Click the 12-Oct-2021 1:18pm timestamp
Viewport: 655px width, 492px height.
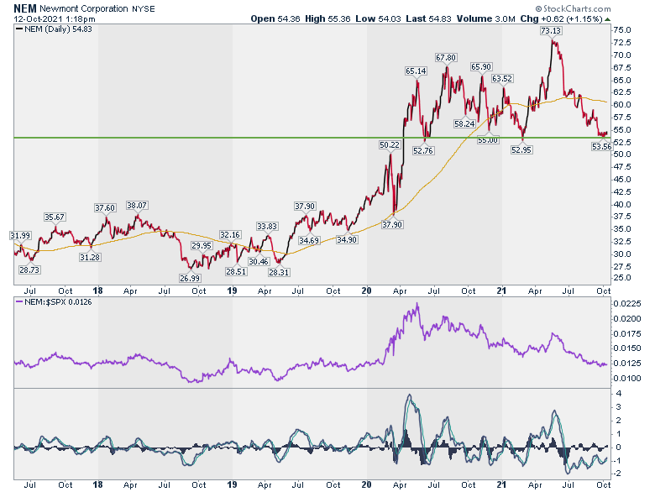click(x=55, y=19)
